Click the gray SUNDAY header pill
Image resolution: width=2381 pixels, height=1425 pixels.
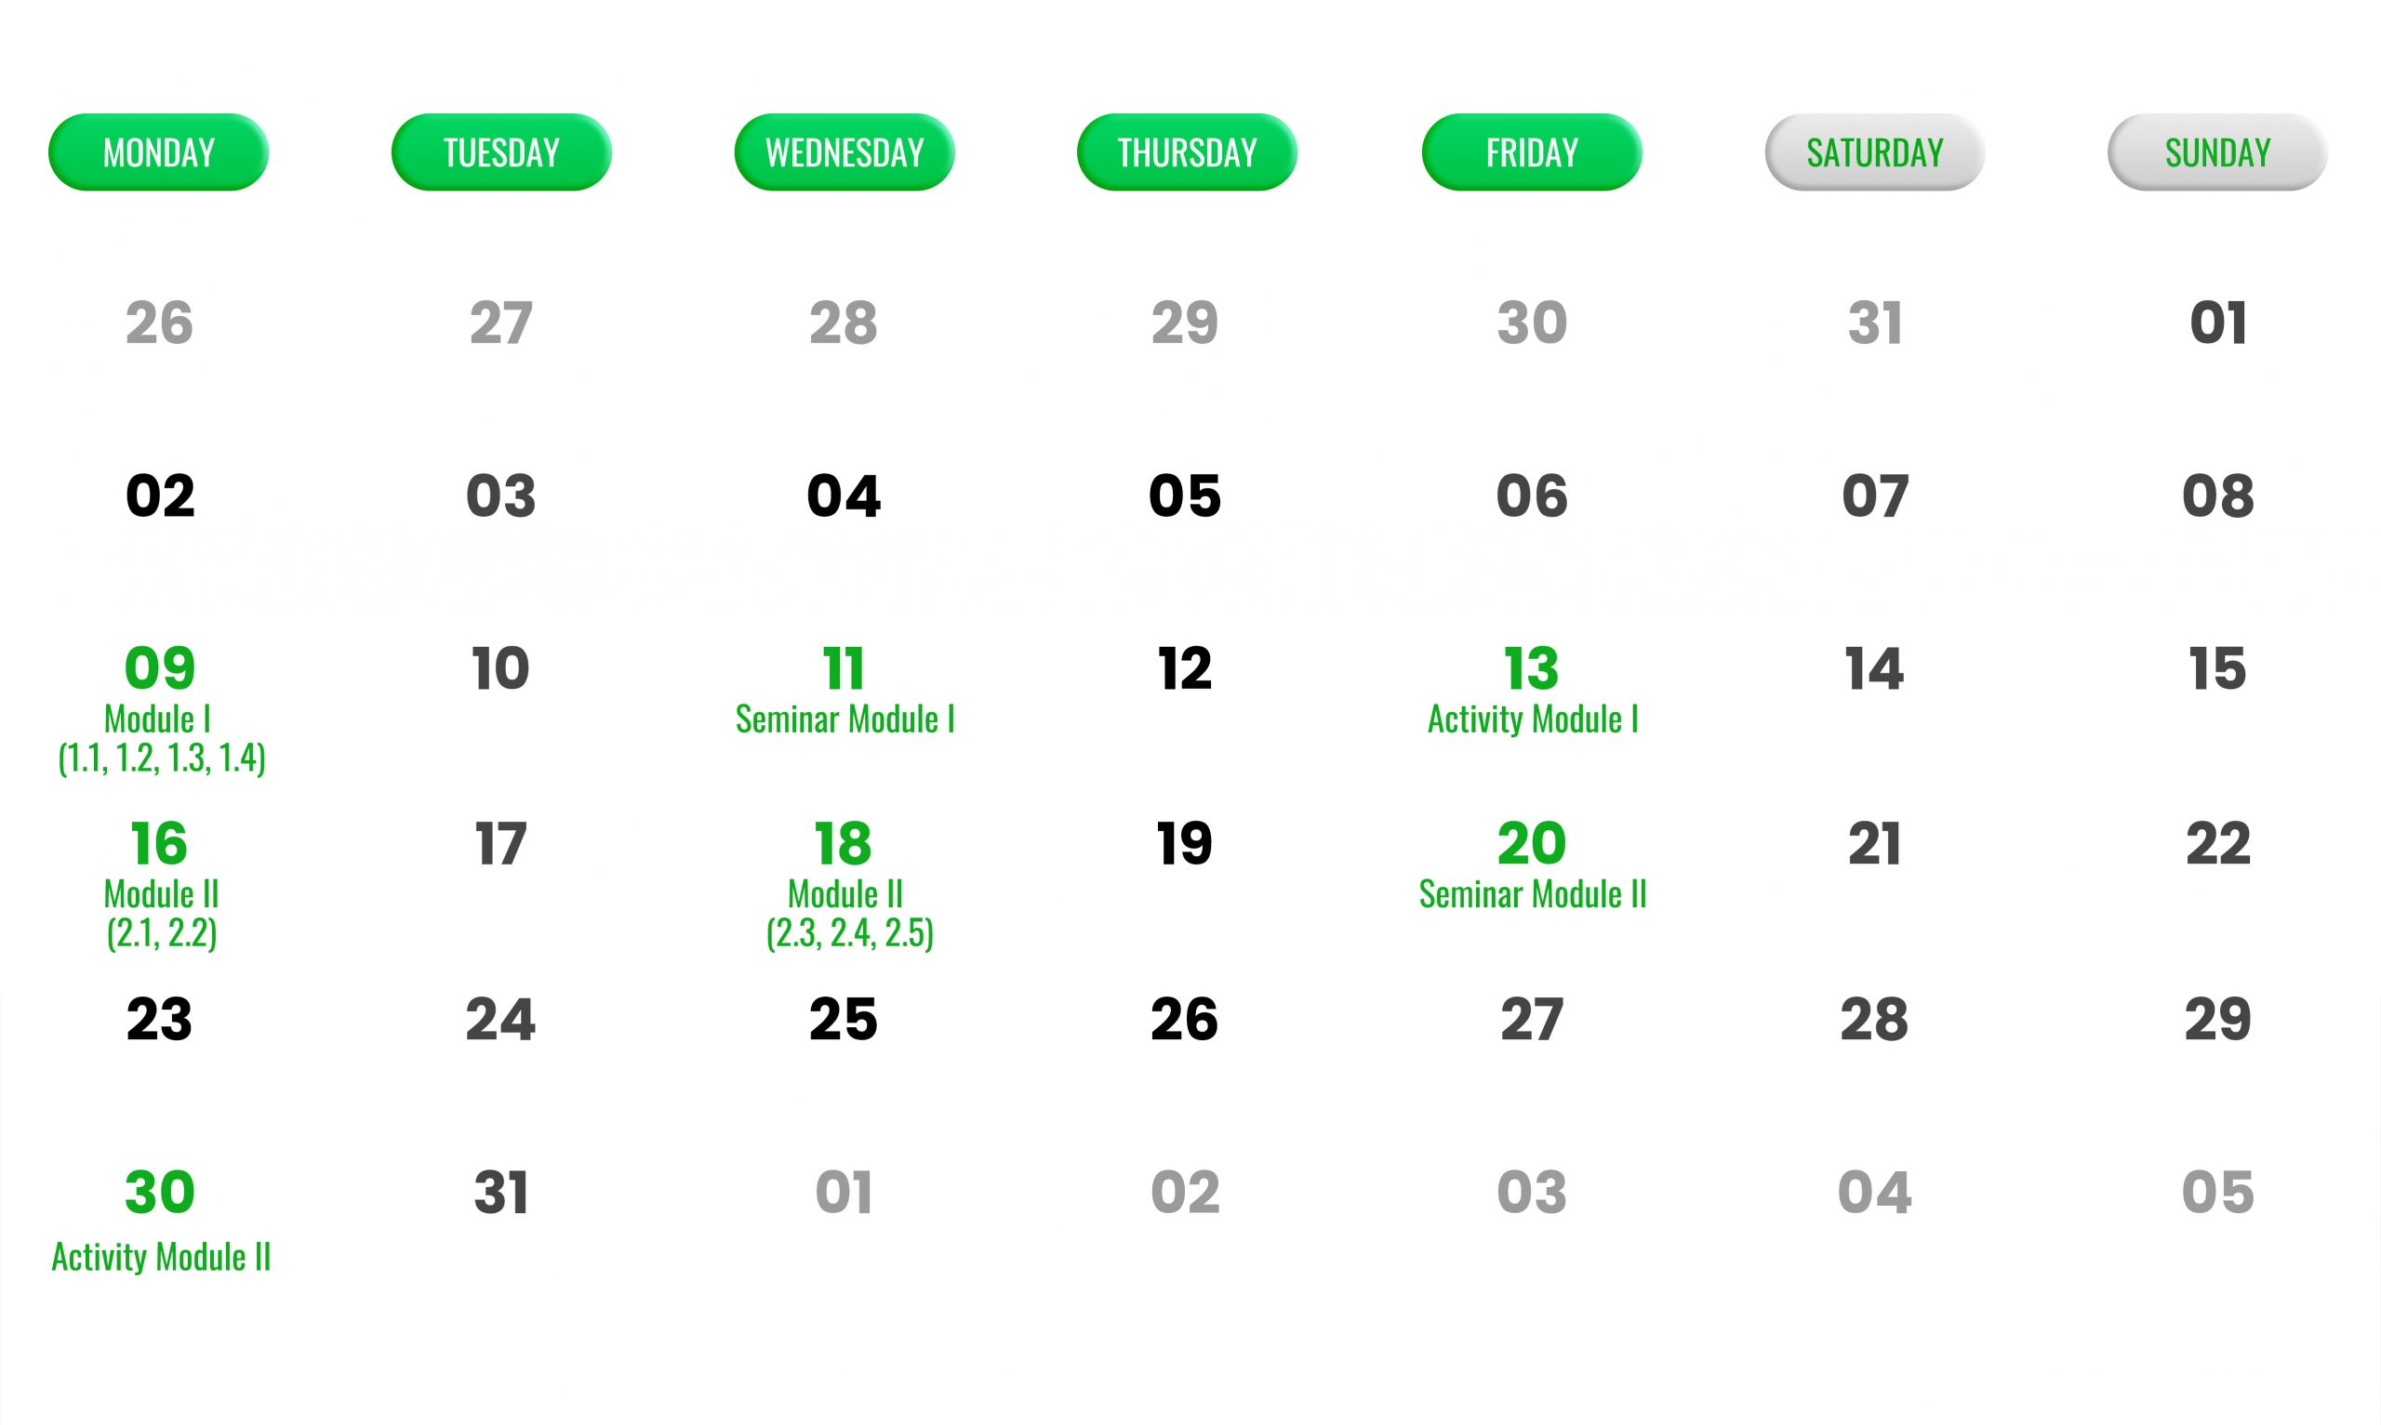2217,152
